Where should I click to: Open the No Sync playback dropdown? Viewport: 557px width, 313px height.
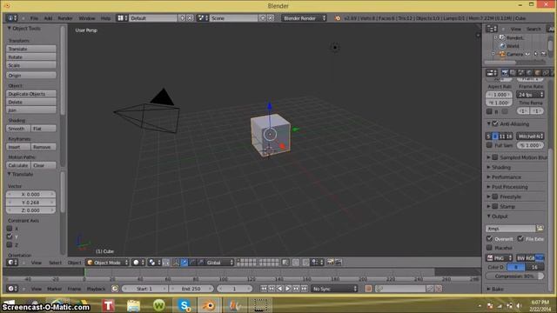click(x=334, y=289)
